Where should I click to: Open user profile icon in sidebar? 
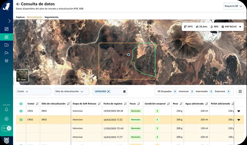pyautogui.click(x=6, y=119)
